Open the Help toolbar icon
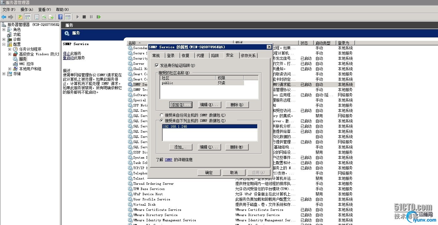The width and height of the screenshot is (438, 225). coord(61,17)
